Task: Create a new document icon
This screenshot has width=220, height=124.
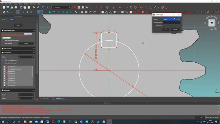Action: point(4,8)
